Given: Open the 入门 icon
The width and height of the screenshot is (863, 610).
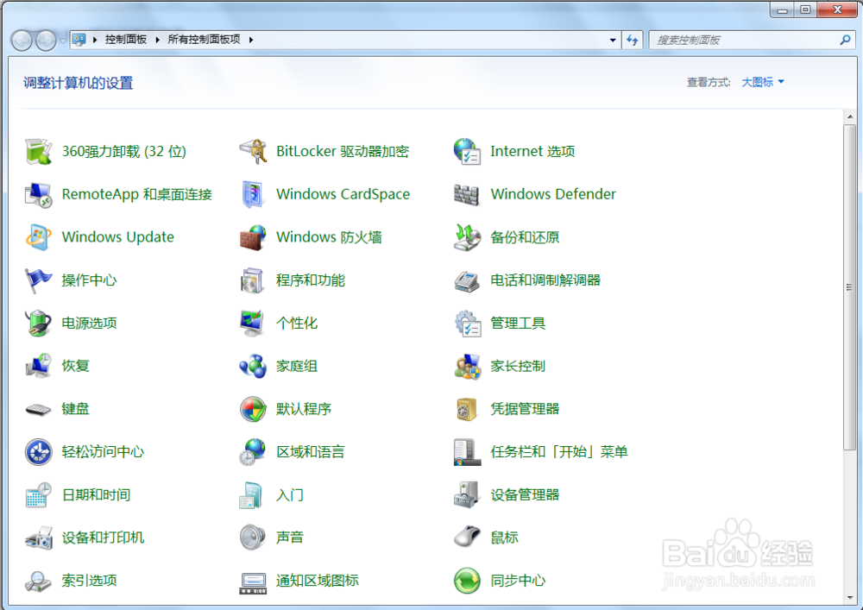Looking at the screenshot, I should click(x=253, y=494).
